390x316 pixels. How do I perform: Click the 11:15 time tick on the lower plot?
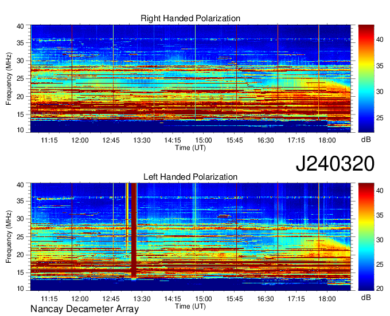(x=49, y=299)
